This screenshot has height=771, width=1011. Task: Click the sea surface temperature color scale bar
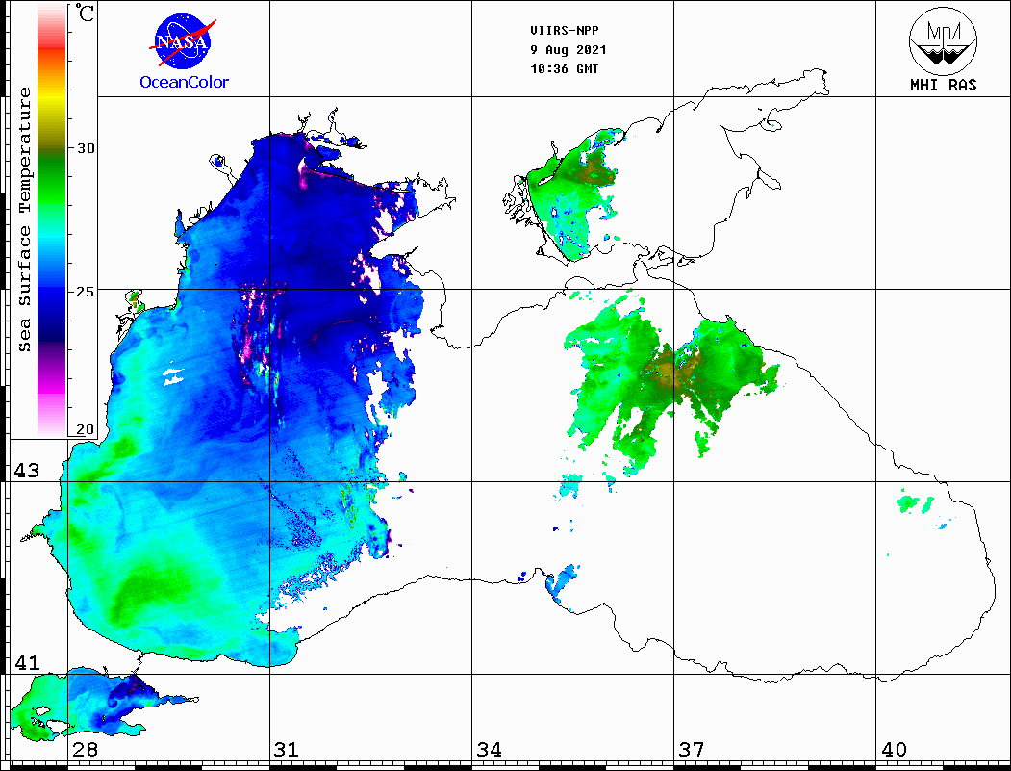(x=52, y=220)
